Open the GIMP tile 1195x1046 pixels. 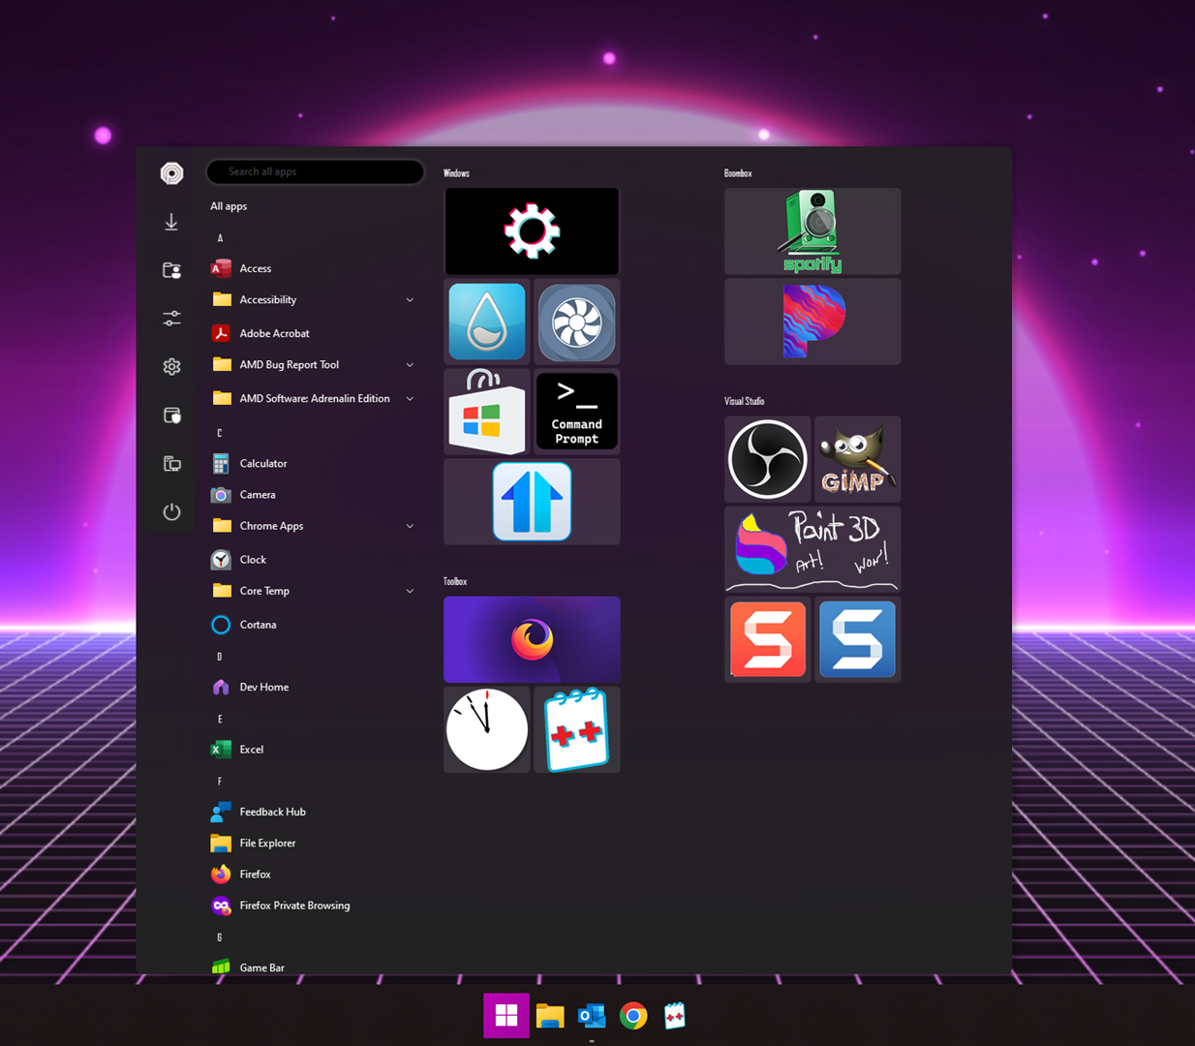(858, 459)
